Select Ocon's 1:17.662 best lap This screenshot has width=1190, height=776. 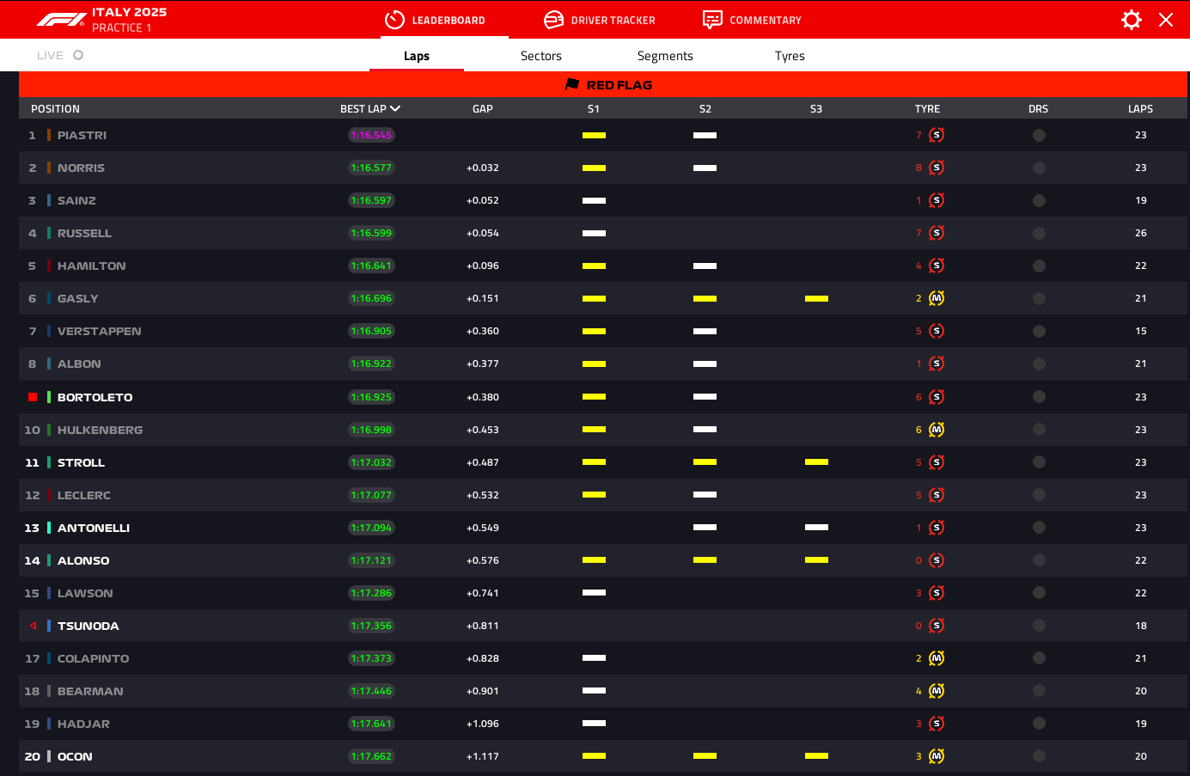pyautogui.click(x=371, y=756)
